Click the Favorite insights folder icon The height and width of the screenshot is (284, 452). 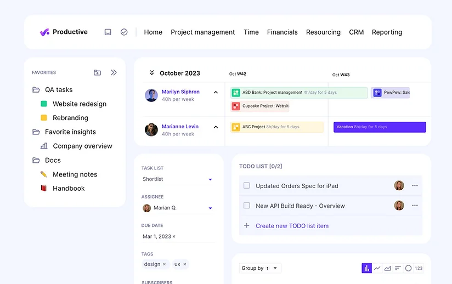(x=36, y=132)
